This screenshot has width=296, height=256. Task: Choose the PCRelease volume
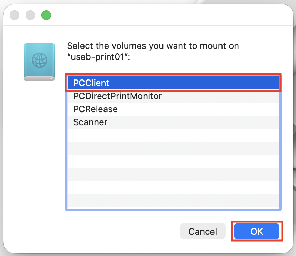[x=96, y=109]
